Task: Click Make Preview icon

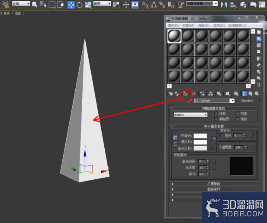Action: pos(259,65)
